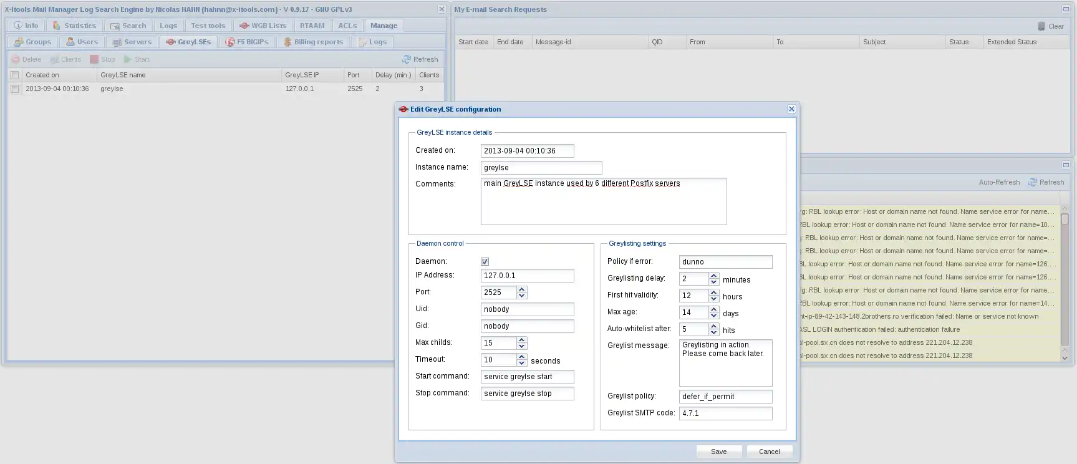Decrease the Greylisting delay with down arrow
The image size is (1077, 464).
pyautogui.click(x=714, y=282)
